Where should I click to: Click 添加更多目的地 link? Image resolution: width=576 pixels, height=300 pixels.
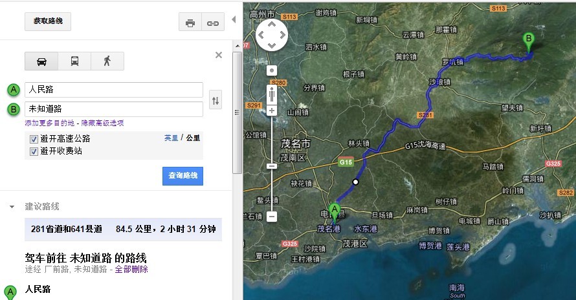point(50,123)
